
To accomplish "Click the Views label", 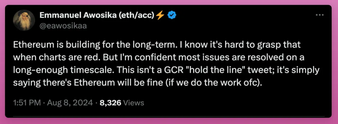I will (134, 103).
